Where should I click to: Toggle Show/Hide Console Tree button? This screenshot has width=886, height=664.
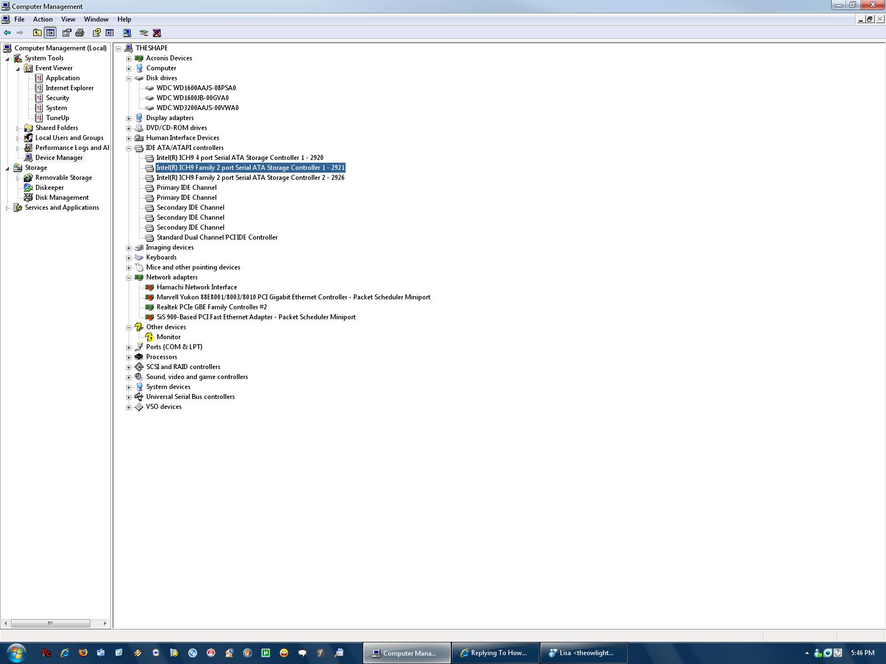[50, 33]
